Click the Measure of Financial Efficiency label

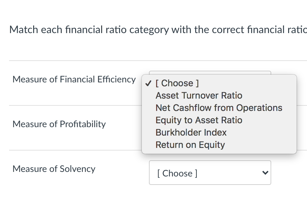tap(74, 79)
